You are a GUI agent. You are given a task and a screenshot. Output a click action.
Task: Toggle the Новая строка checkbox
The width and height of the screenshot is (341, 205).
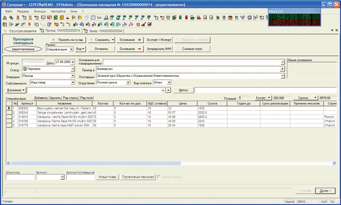[160, 177]
